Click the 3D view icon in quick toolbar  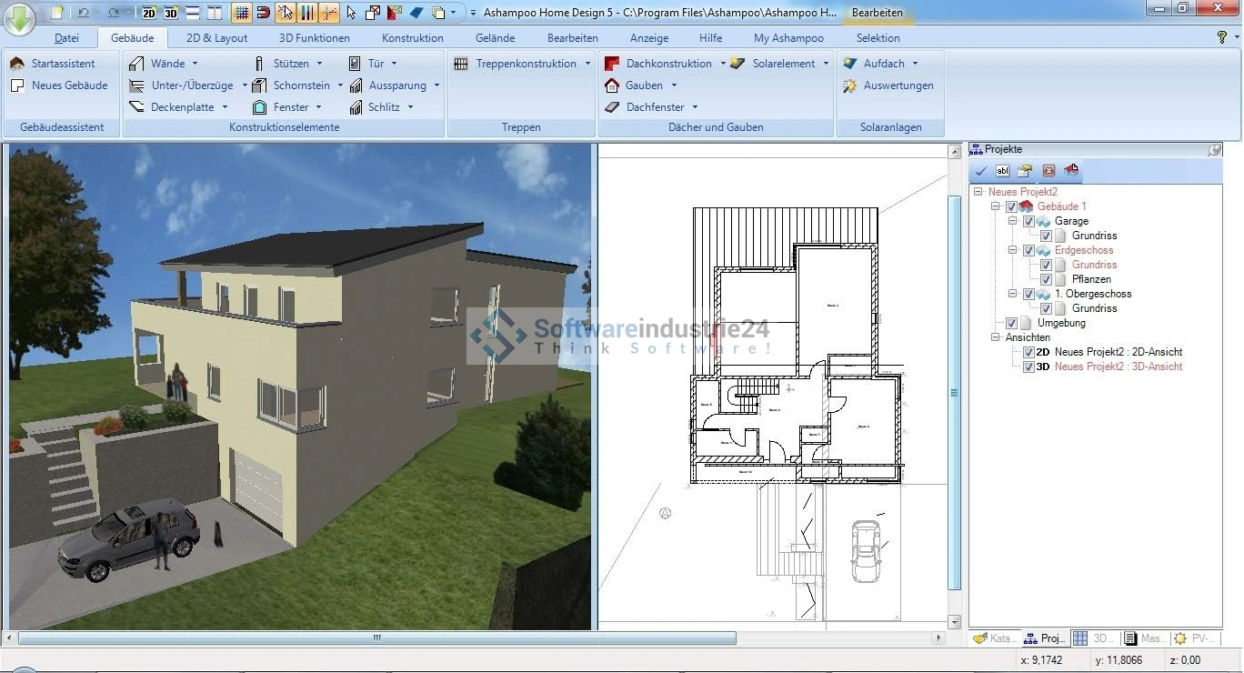click(x=170, y=13)
